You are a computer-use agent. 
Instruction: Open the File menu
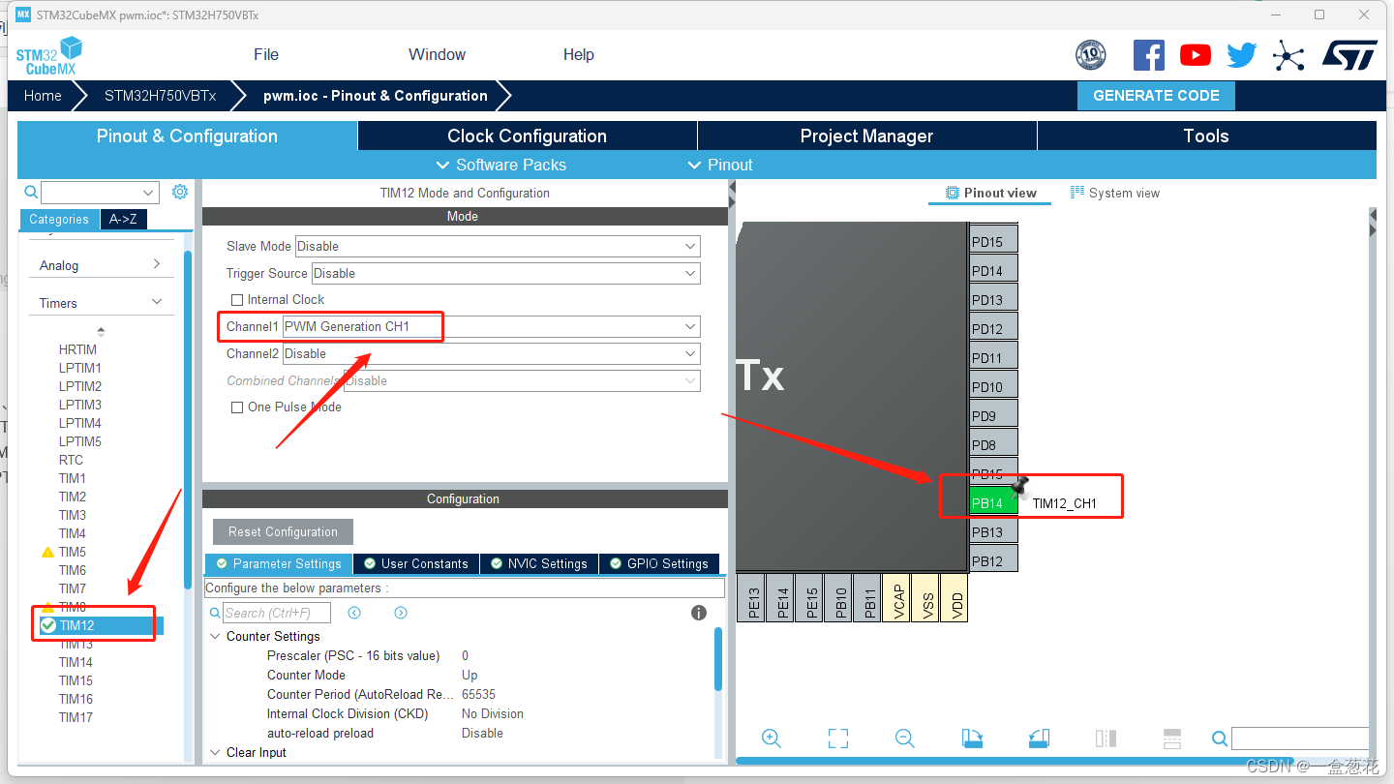[x=266, y=54]
